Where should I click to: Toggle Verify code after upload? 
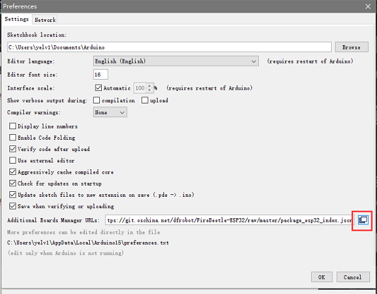pos(13,149)
